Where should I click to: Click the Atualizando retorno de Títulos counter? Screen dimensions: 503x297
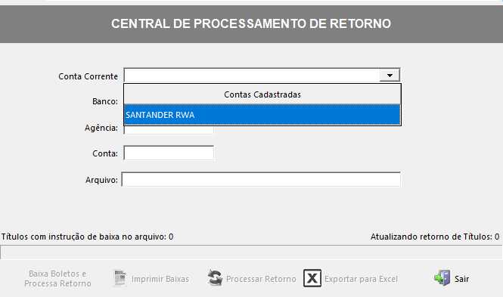pos(435,237)
